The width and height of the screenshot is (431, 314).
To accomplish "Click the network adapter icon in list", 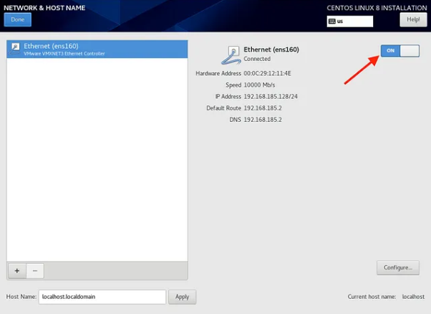I will pos(14,49).
